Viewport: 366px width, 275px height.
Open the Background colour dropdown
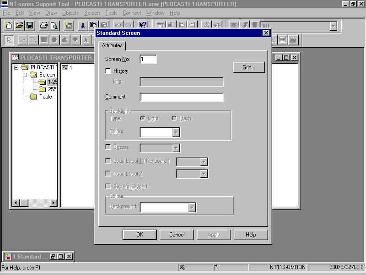(x=192, y=208)
